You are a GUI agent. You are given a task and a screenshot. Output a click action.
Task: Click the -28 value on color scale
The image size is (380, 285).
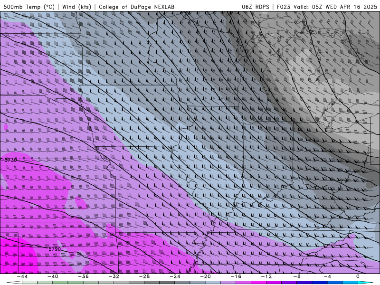[144, 276]
